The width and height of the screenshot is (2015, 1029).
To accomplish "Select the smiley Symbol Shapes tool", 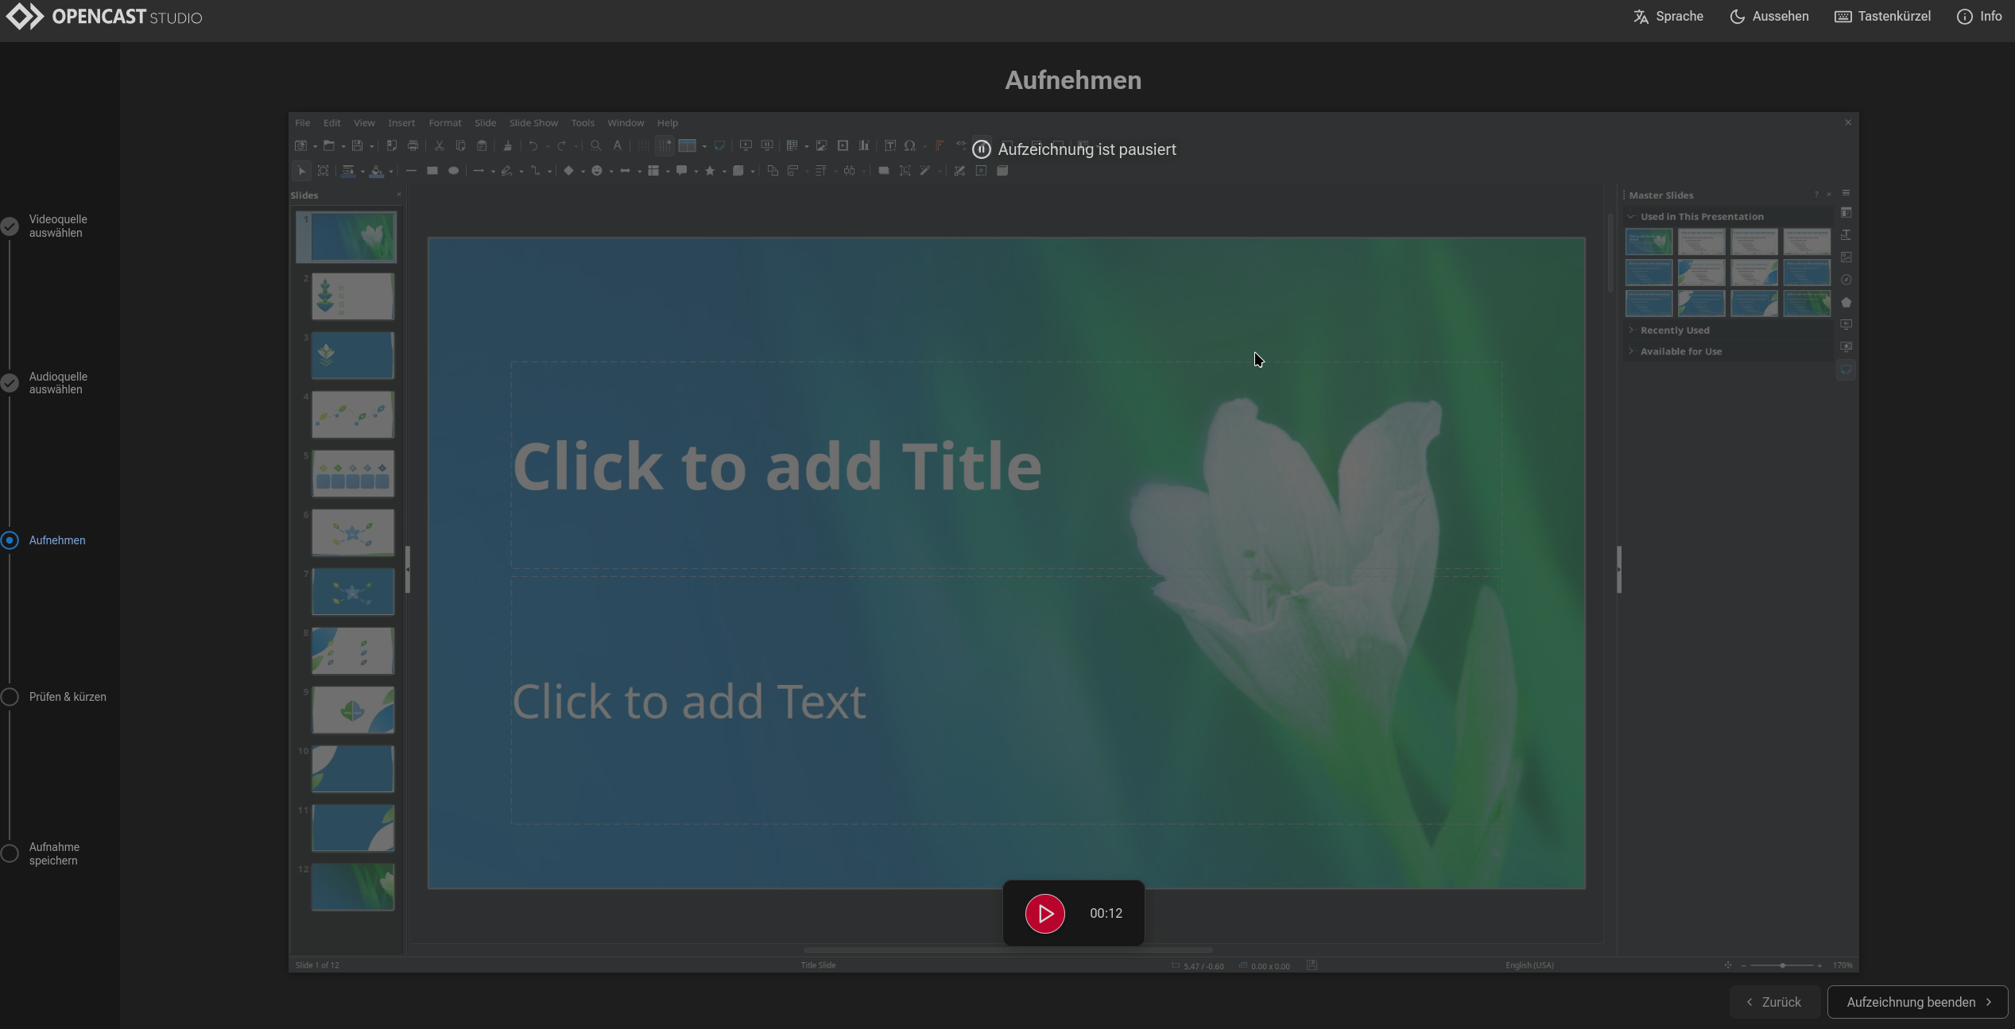I will pos(596,171).
